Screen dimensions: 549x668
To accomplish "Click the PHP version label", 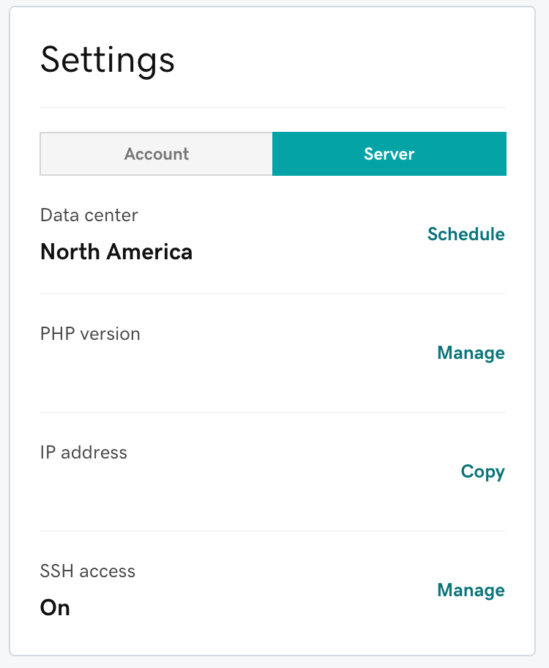I will (90, 333).
